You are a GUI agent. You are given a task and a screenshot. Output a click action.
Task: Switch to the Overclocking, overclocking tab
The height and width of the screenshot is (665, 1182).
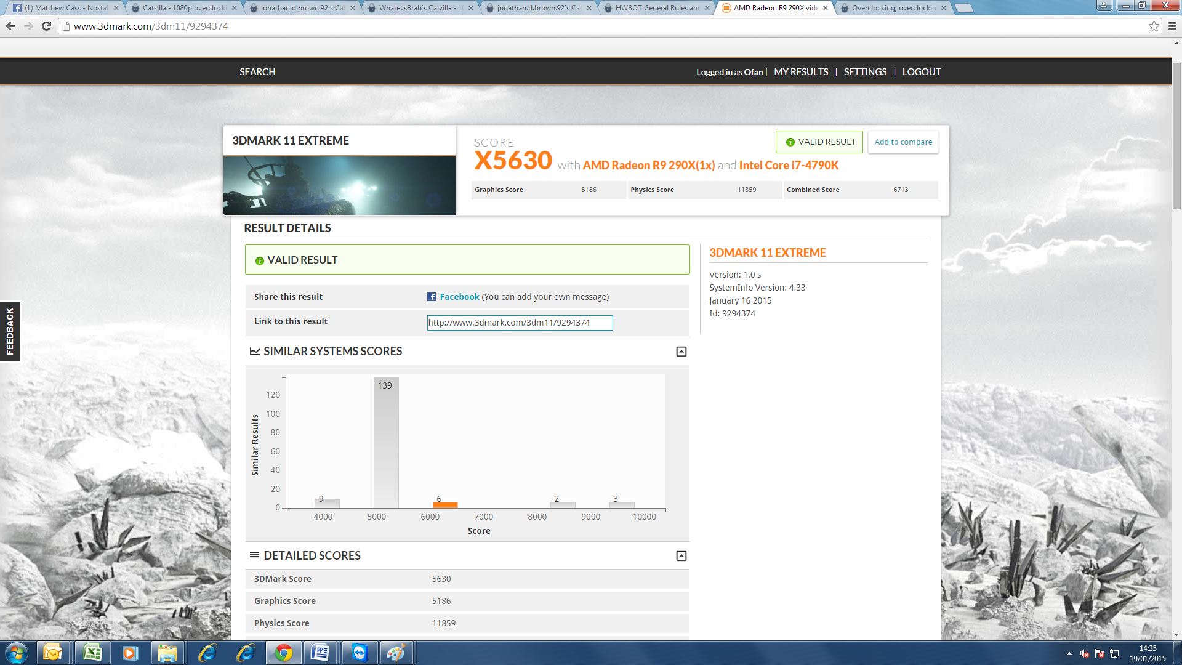click(x=892, y=8)
